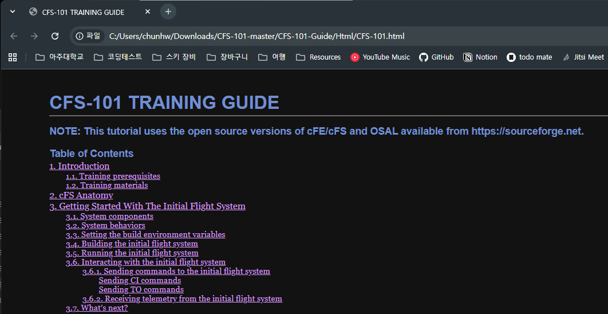The image size is (608, 314).
Task: Open the Notion bookmark
Action: pos(480,57)
